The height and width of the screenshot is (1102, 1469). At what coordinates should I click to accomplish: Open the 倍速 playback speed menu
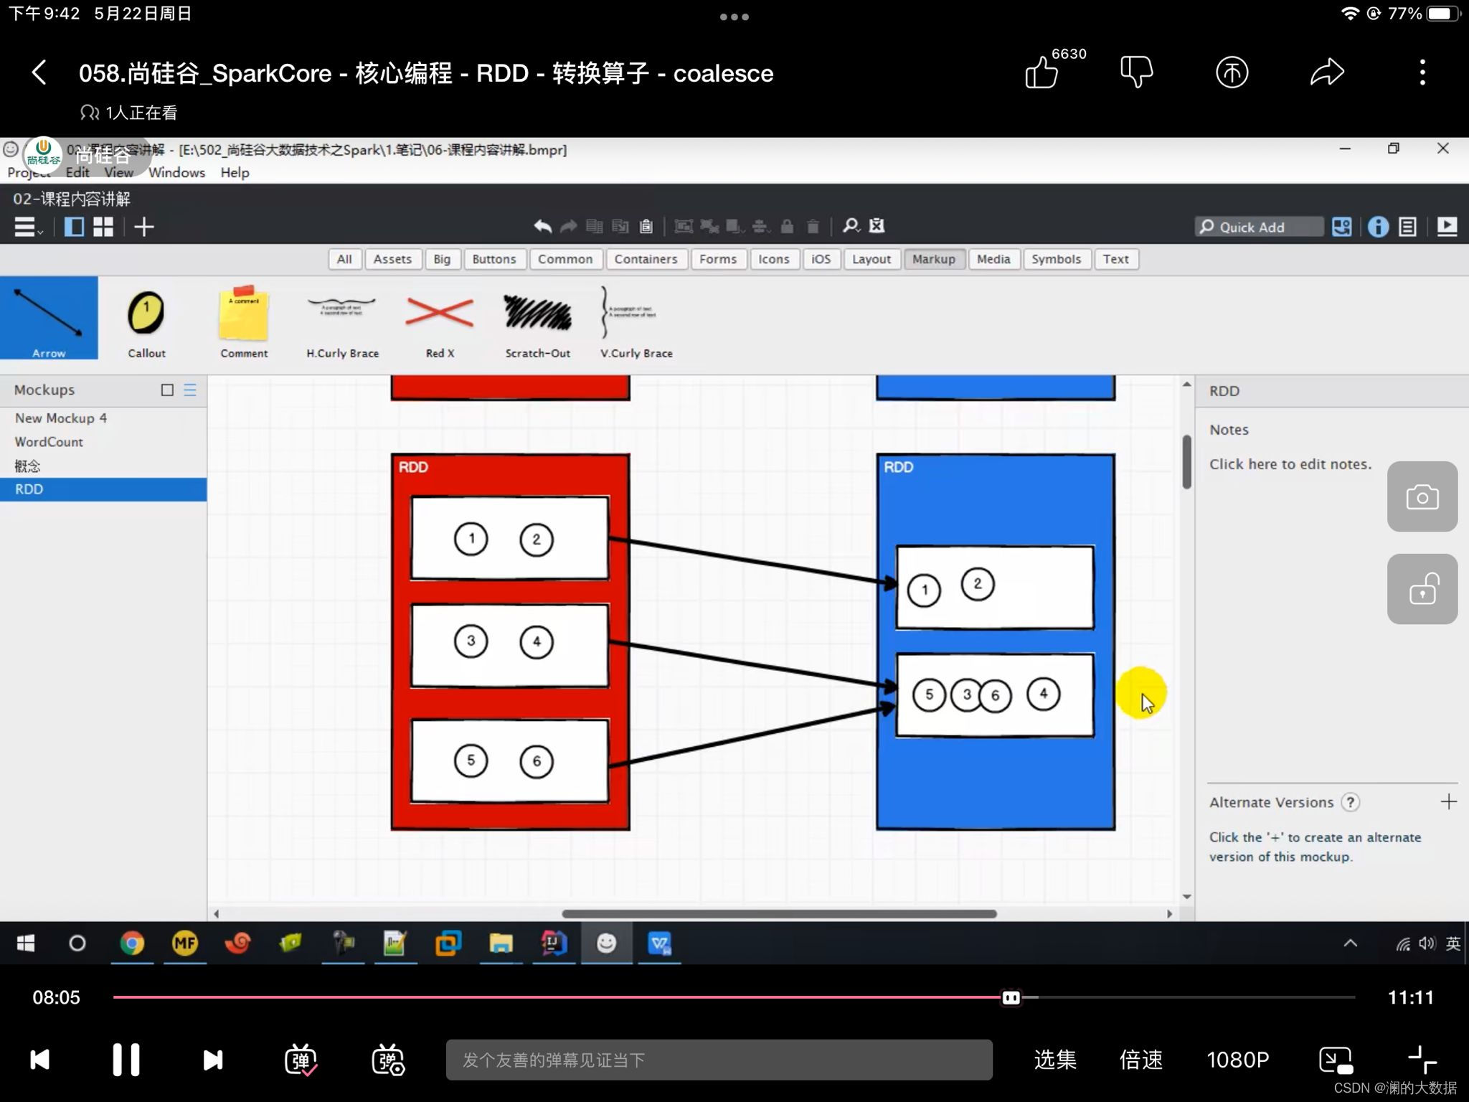tap(1140, 1060)
